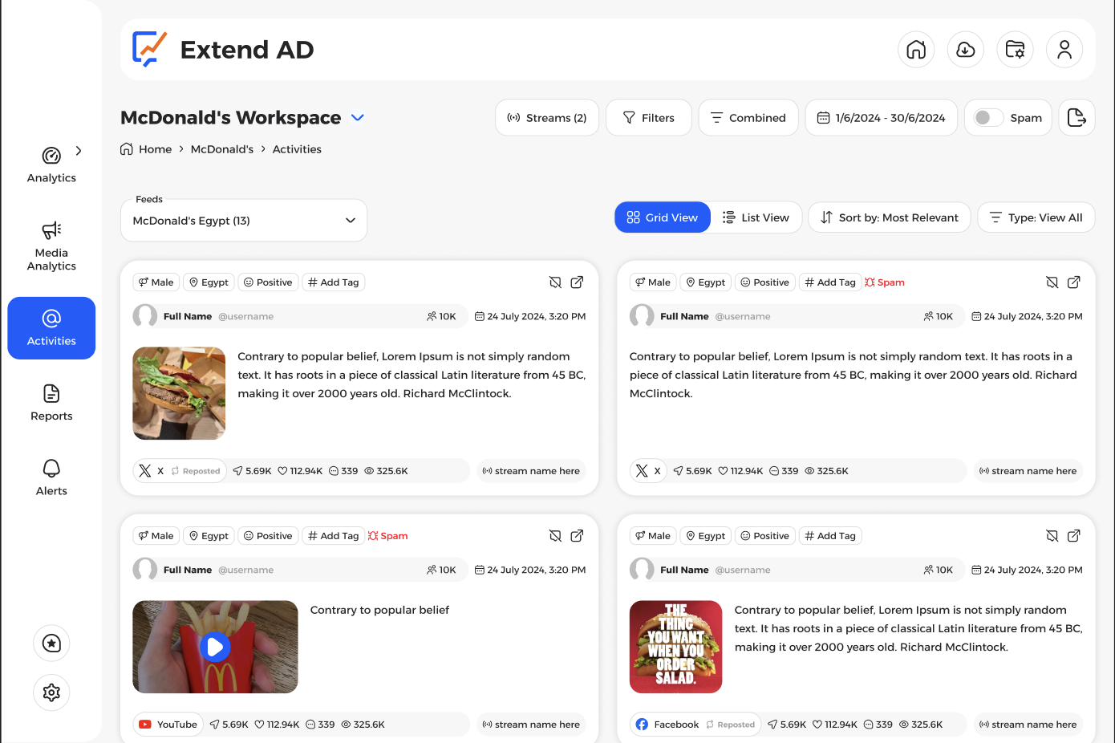Image resolution: width=1115 pixels, height=743 pixels.
Task: Switch to Grid View
Action: 663,217
